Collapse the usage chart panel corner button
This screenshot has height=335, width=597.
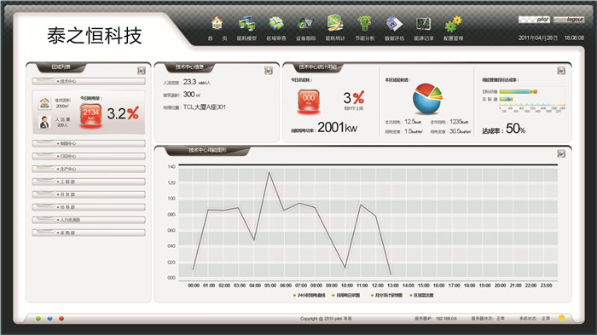[x=561, y=153]
